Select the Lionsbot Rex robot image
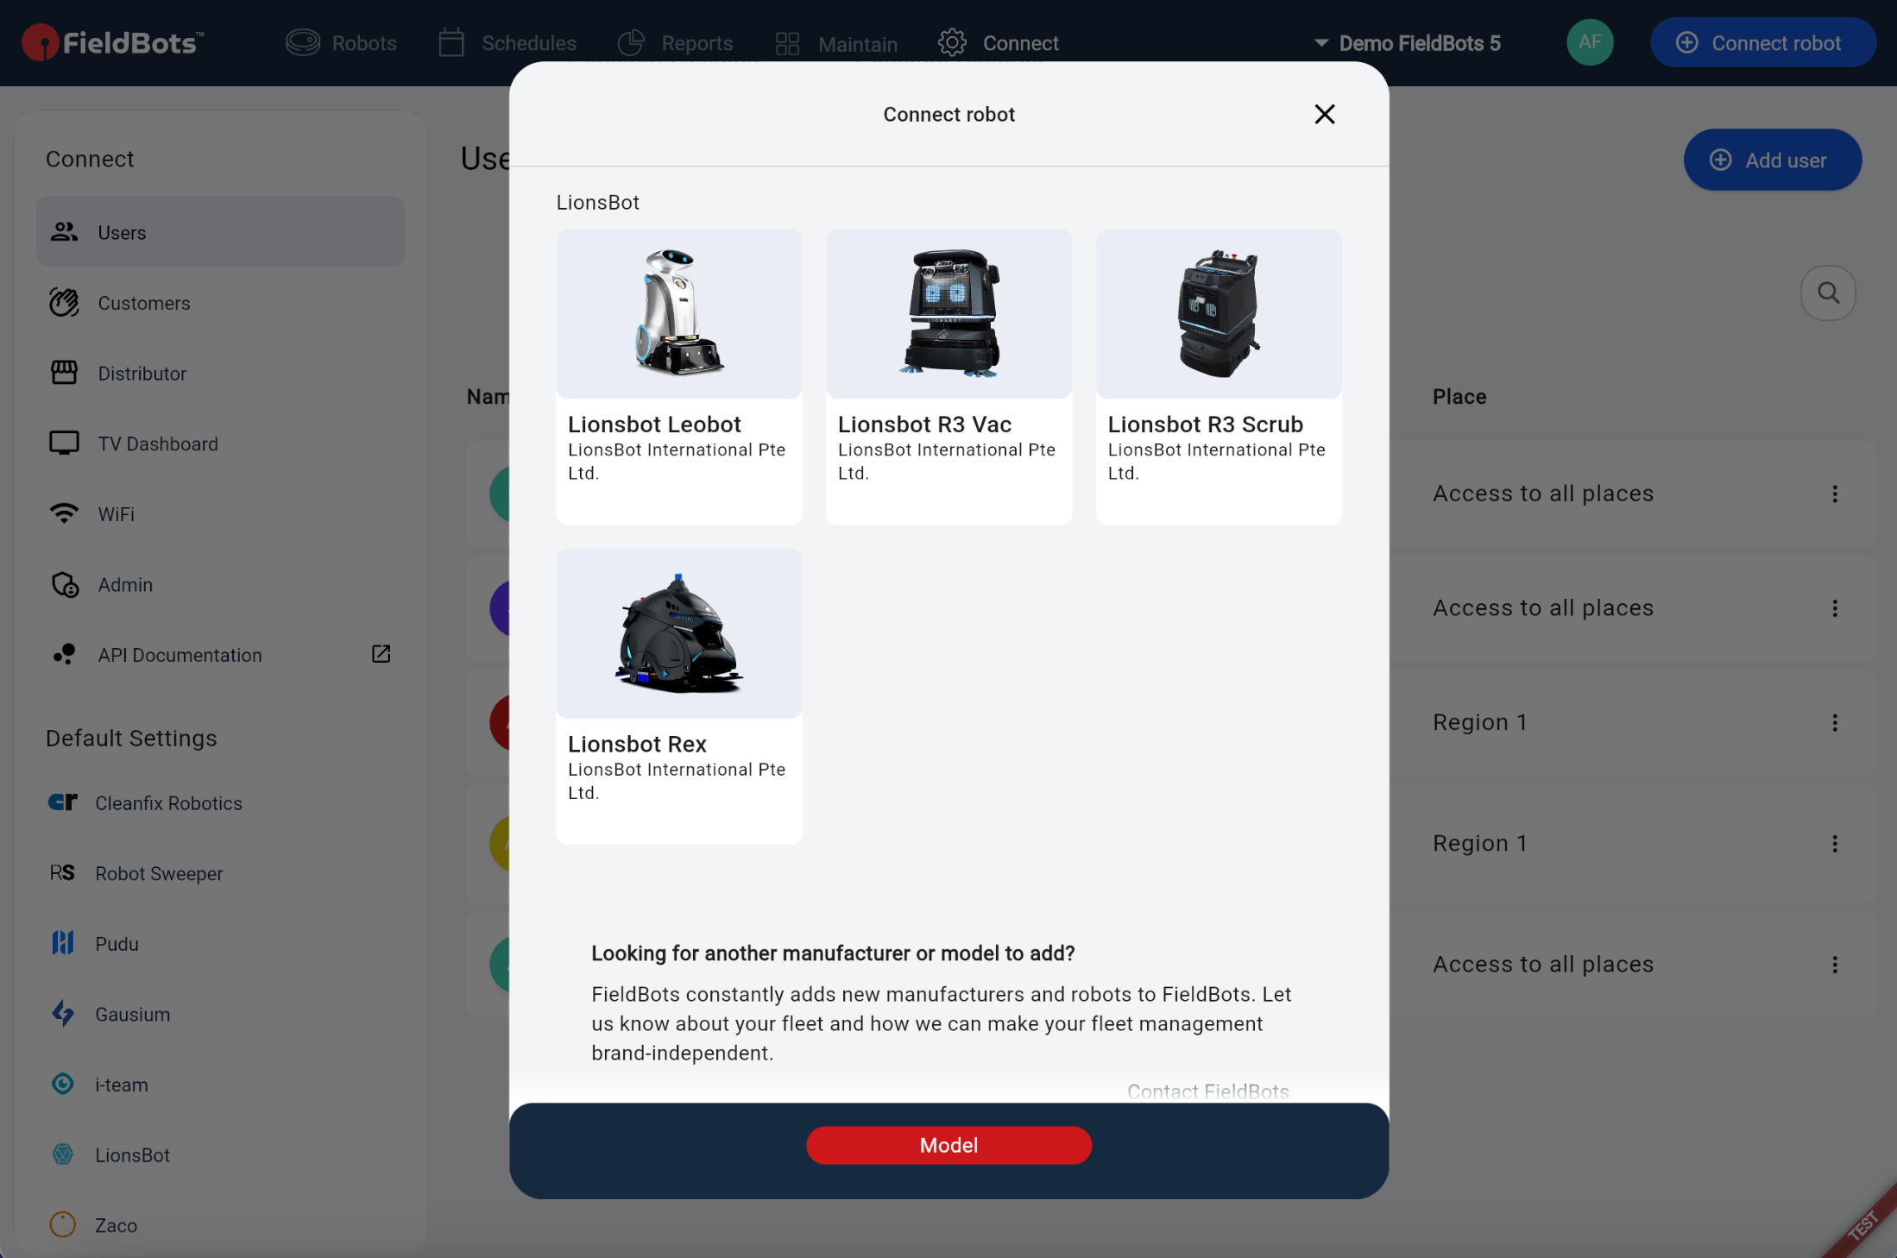The height and width of the screenshot is (1258, 1897). [x=679, y=633]
